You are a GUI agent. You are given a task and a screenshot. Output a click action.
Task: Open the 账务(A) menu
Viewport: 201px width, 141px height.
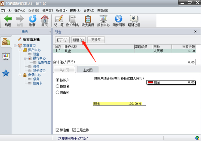[x=20, y=10]
